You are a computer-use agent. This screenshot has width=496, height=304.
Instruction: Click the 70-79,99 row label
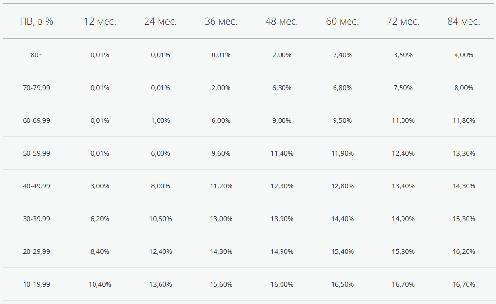(x=36, y=88)
